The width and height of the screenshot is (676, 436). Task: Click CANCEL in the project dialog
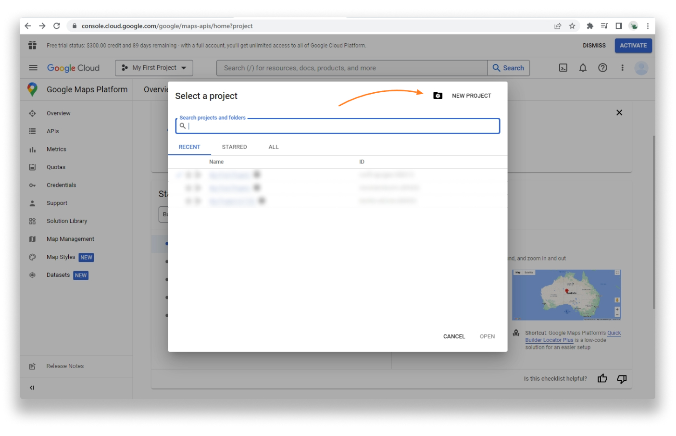pos(454,336)
